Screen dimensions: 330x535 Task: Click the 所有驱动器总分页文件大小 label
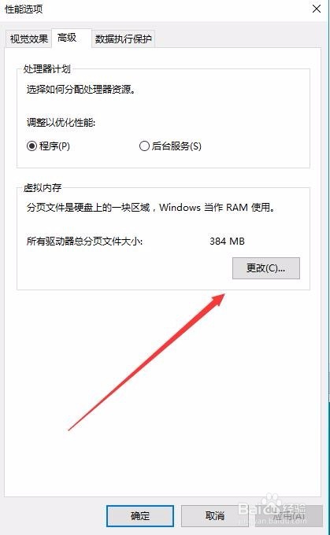click(x=84, y=242)
